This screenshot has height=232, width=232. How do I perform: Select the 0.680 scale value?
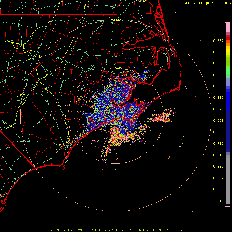click(x=218, y=98)
